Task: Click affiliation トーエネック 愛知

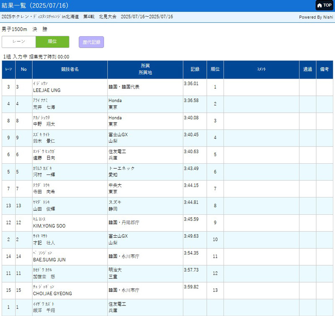Action: click(x=121, y=172)
